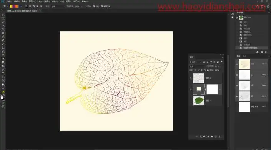Select the Brush tool
Image resolution: width=271 pixels, height=150 pixels.
pyautogui.click(x=3, y=44)
